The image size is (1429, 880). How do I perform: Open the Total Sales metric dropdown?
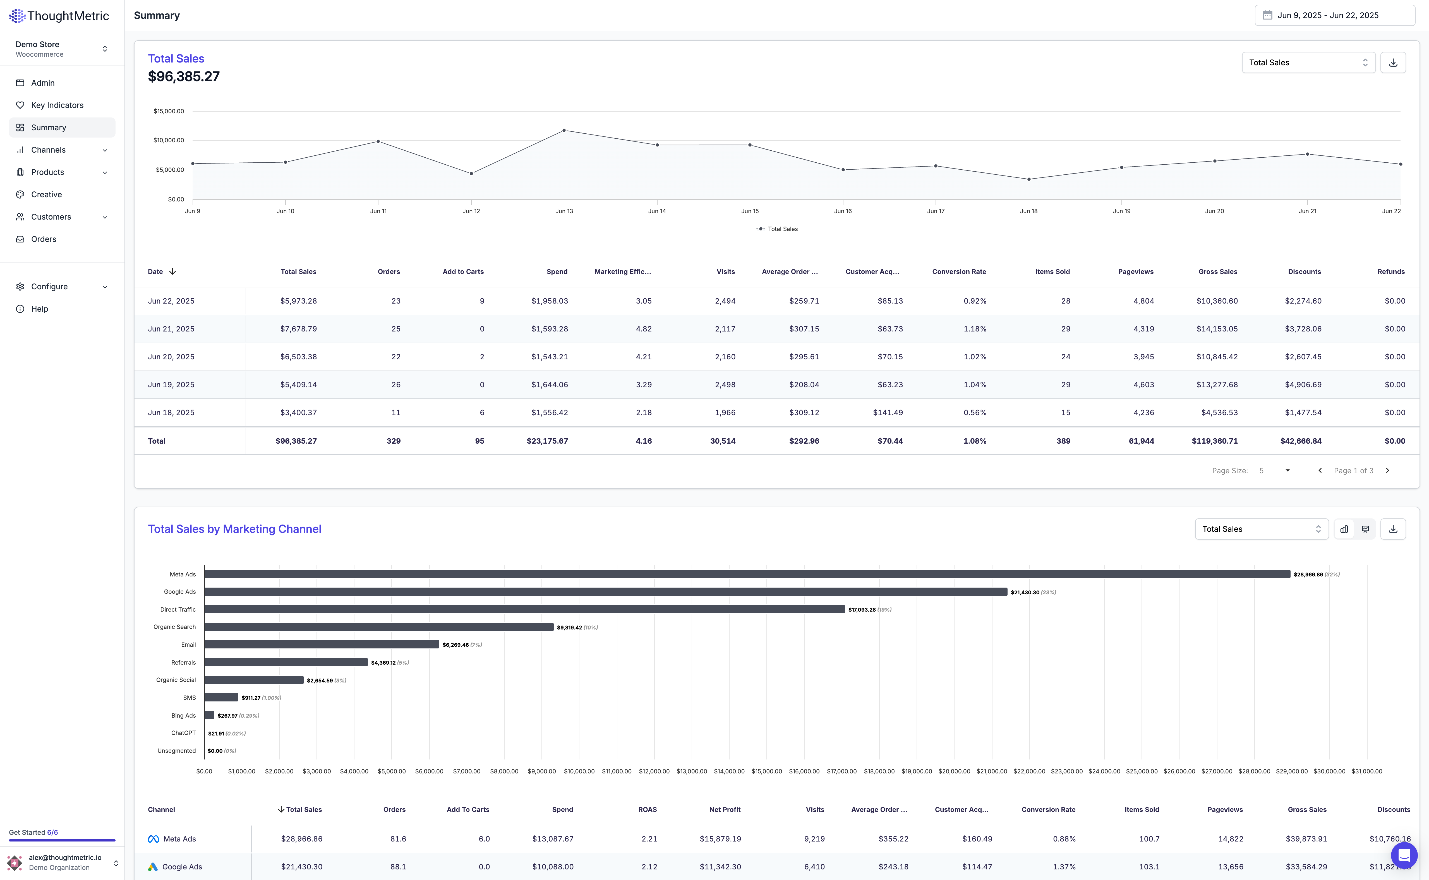coord(1308,62)
